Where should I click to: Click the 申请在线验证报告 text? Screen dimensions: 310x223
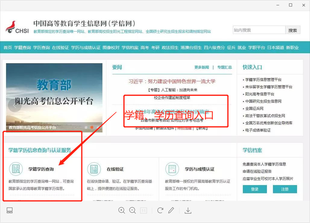pyautogui.click(x=257, y=172)
